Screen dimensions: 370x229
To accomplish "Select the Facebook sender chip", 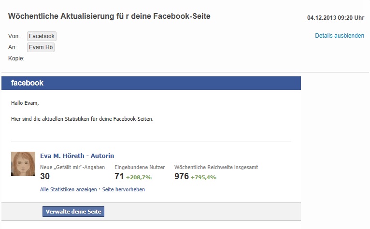I will click(x=42, y=36).
